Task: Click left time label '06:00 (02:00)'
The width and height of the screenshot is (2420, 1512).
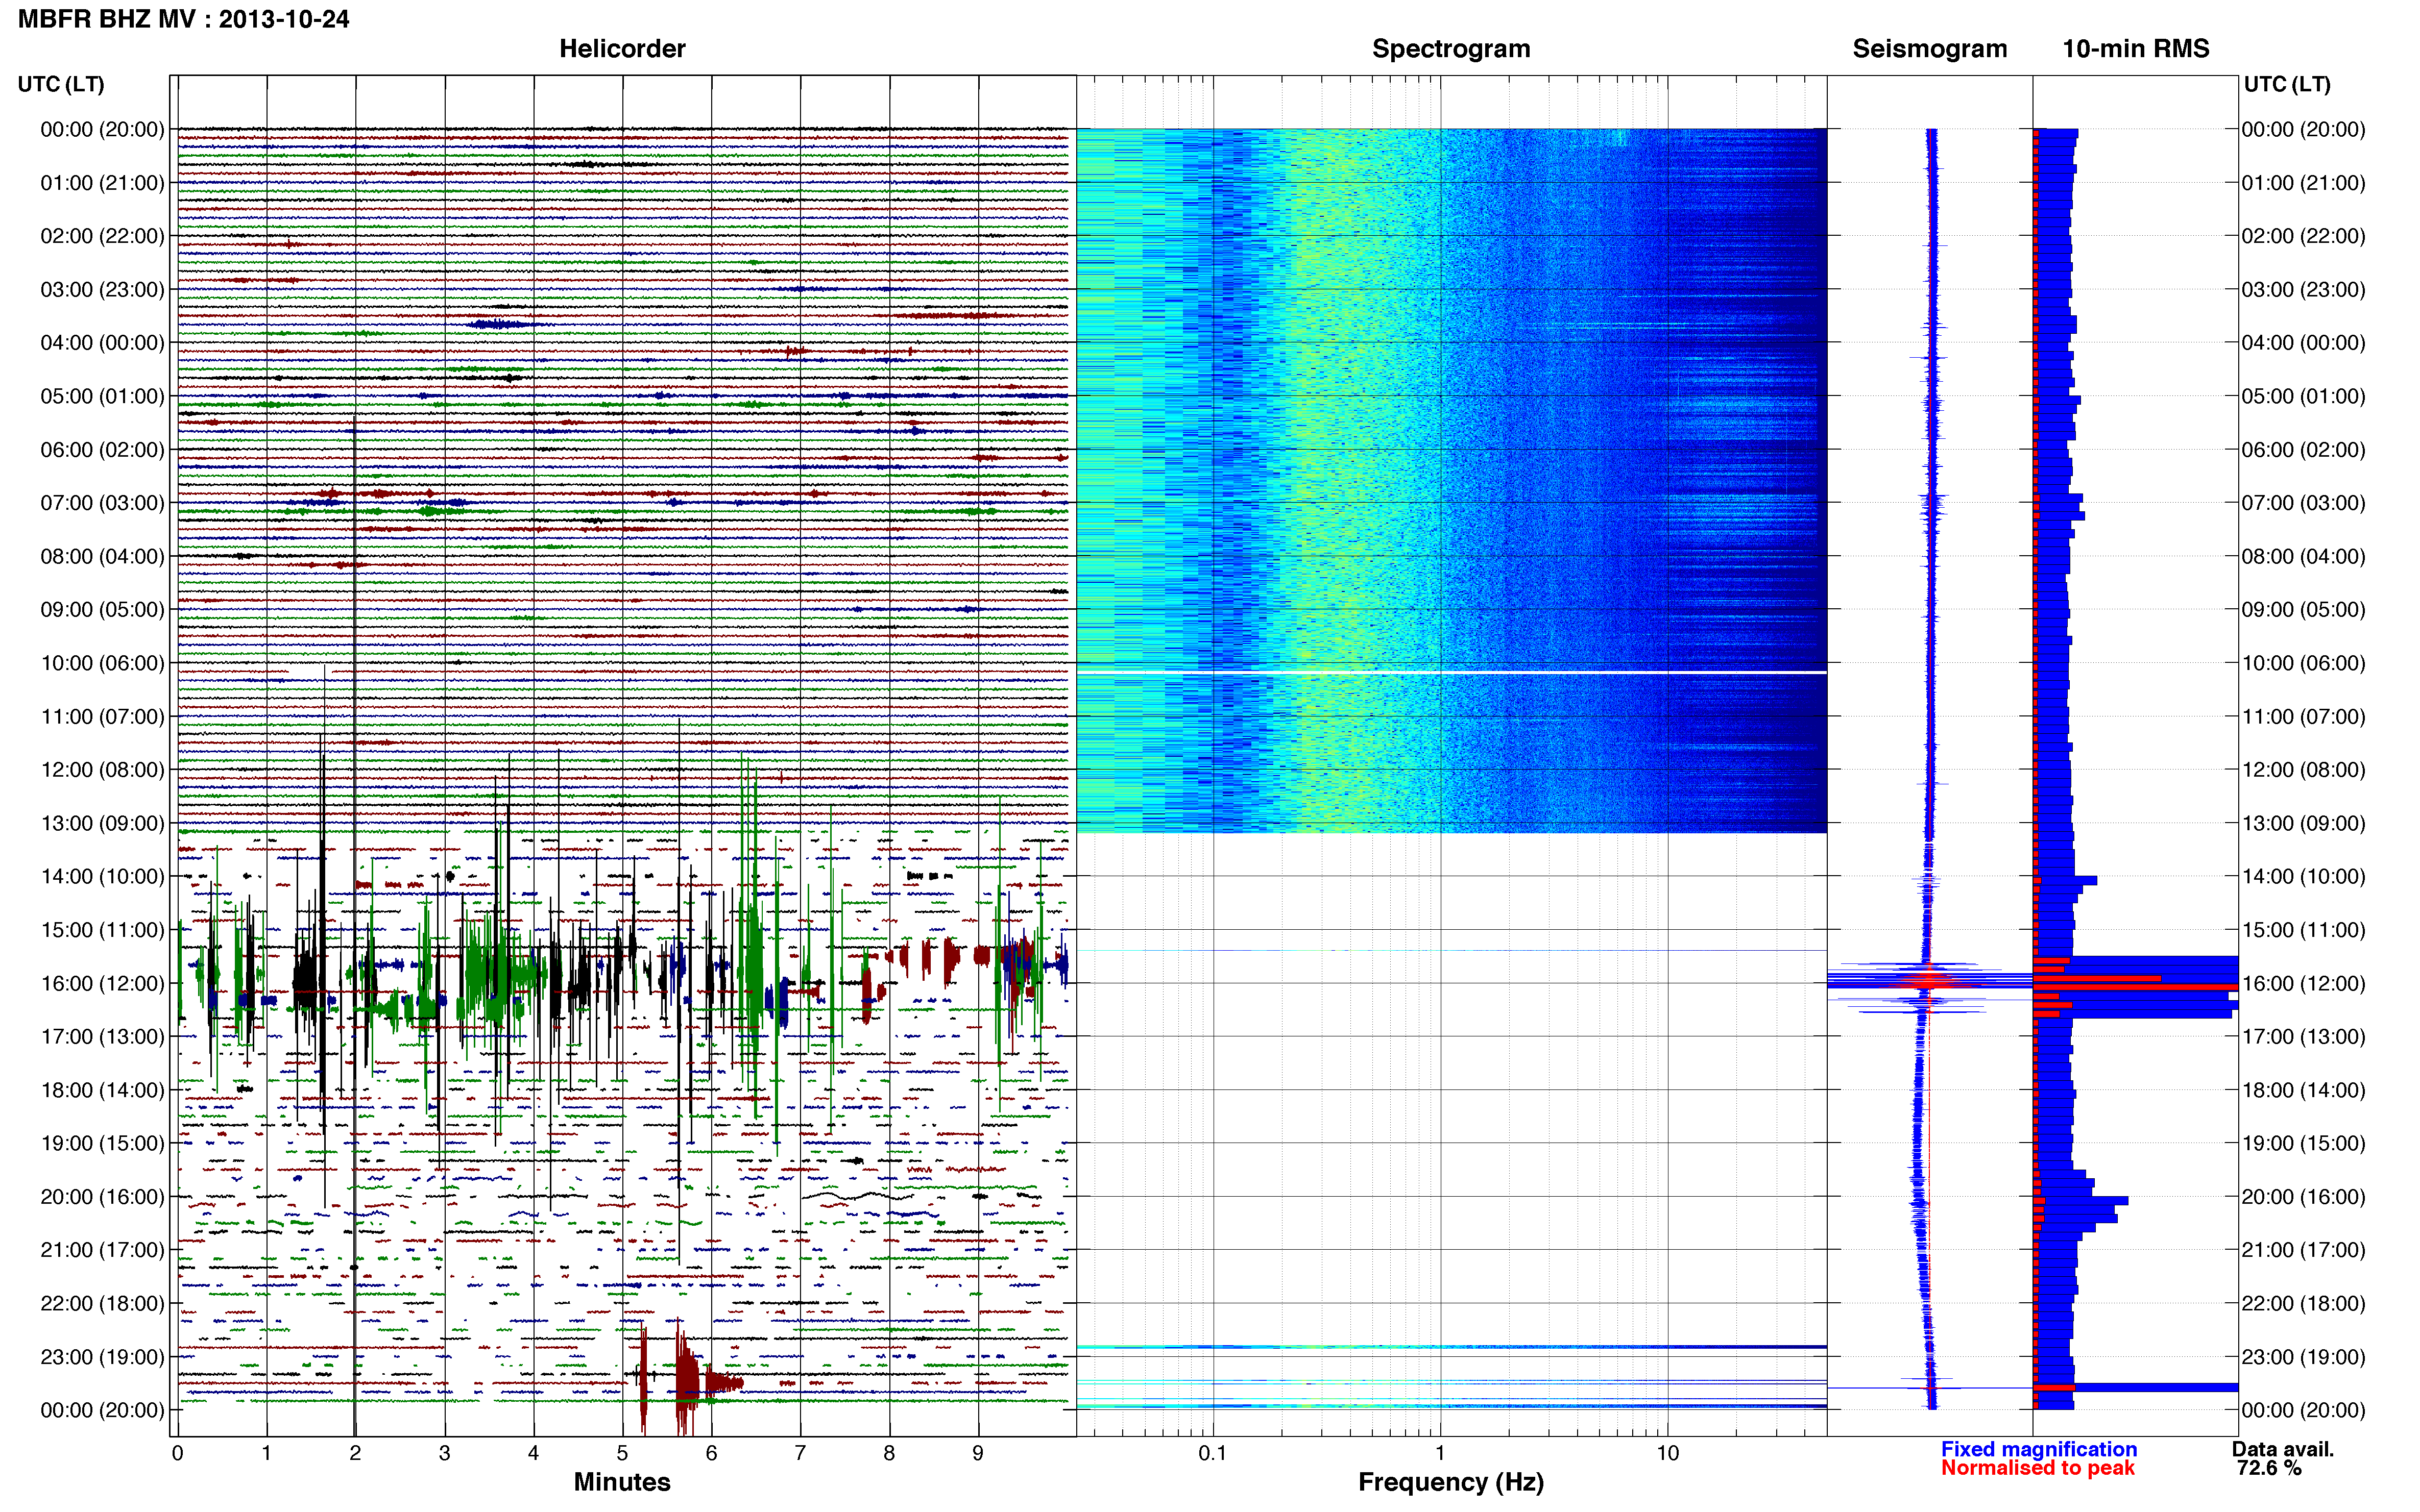Action: [x=102, y=449]
